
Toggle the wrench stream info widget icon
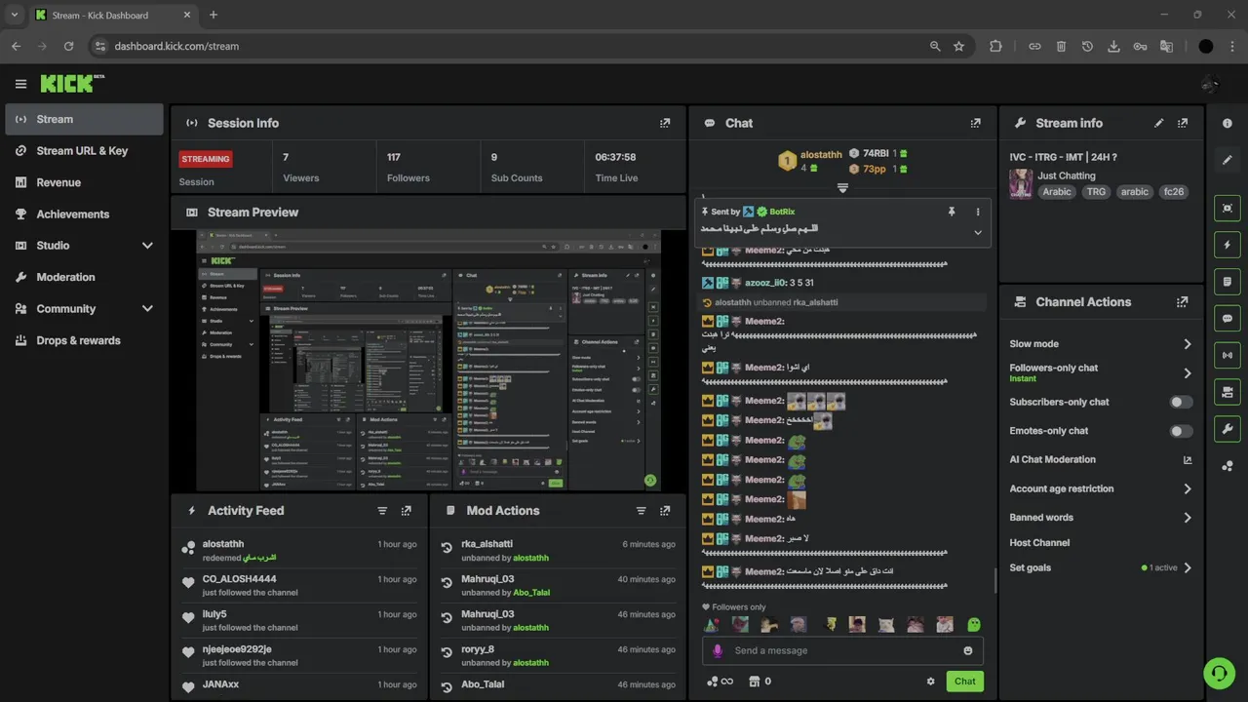click(1228, 428)
